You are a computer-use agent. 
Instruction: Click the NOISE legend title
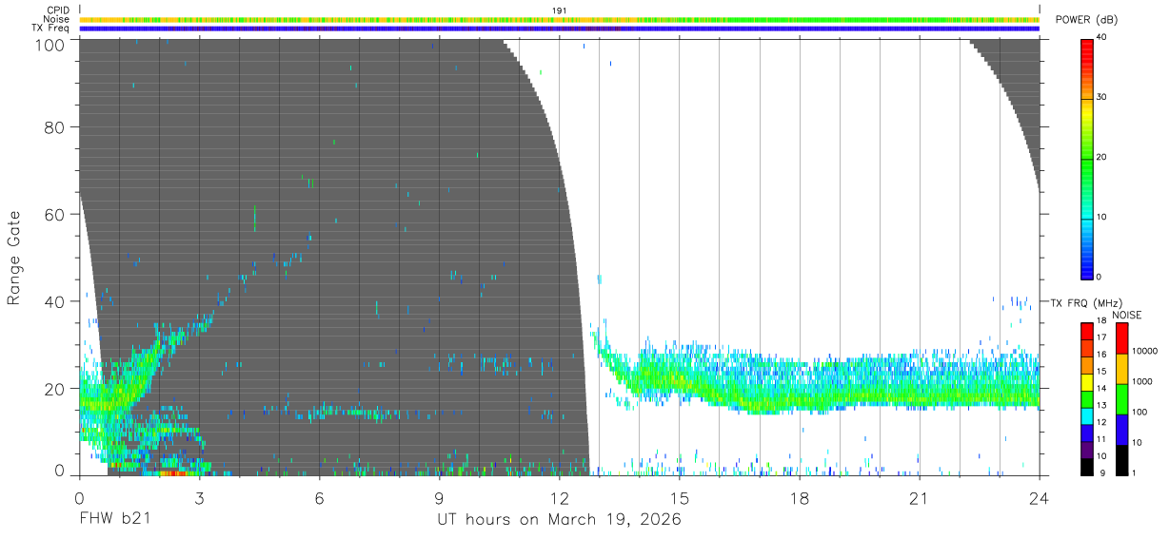(x=1127, y=315)
